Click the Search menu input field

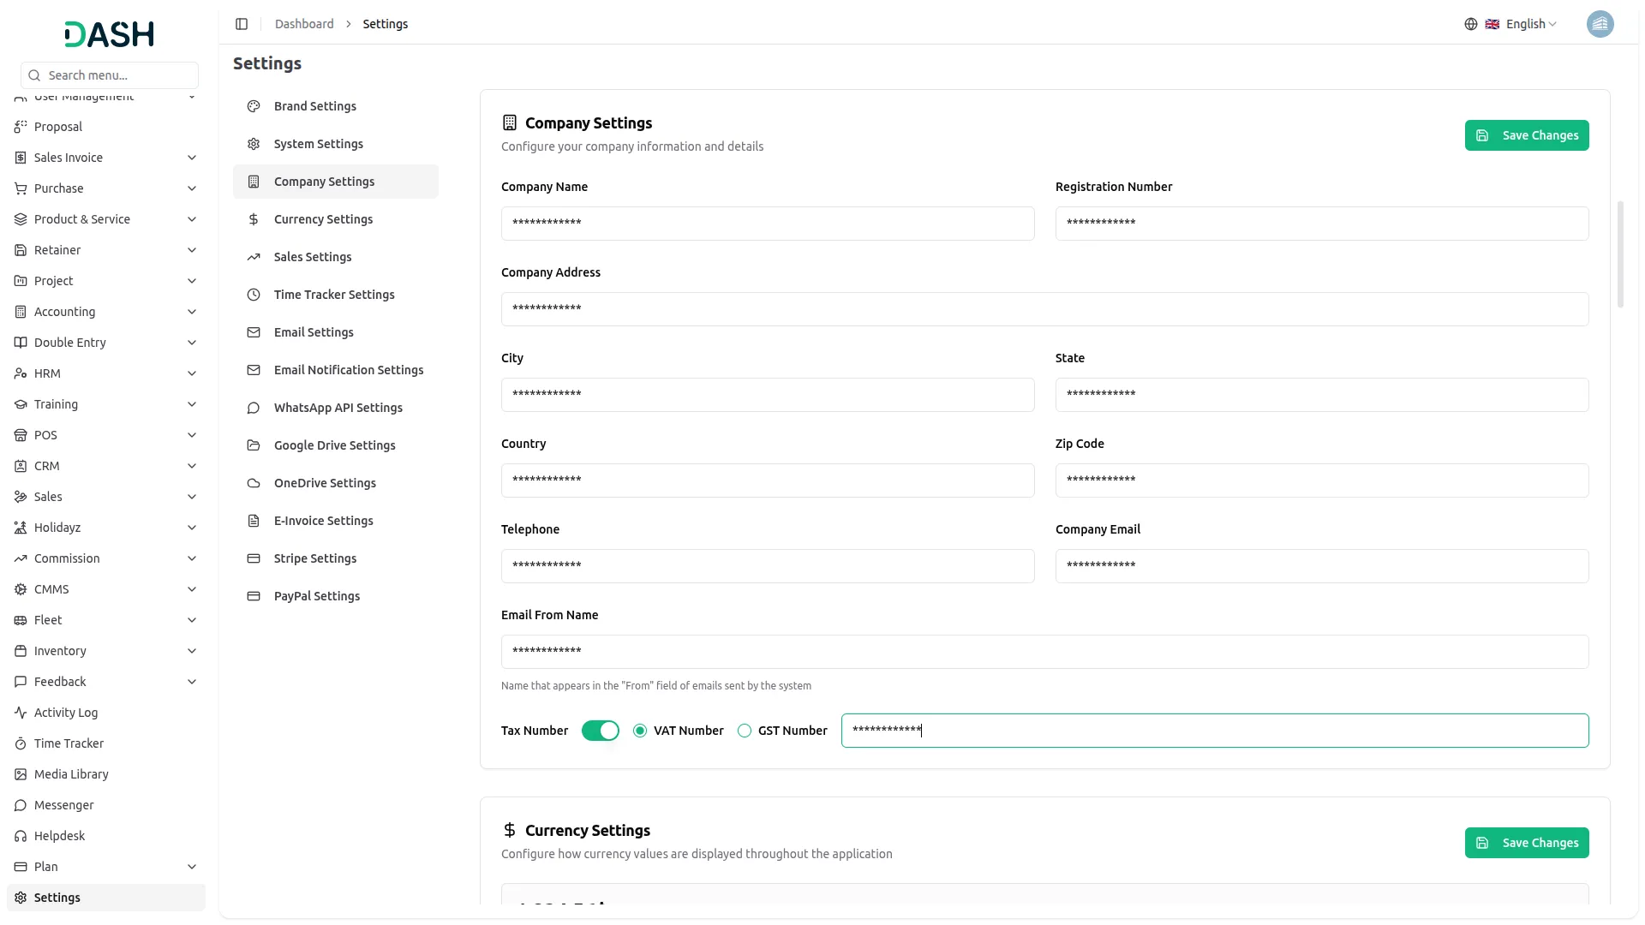tap(118, 75)
